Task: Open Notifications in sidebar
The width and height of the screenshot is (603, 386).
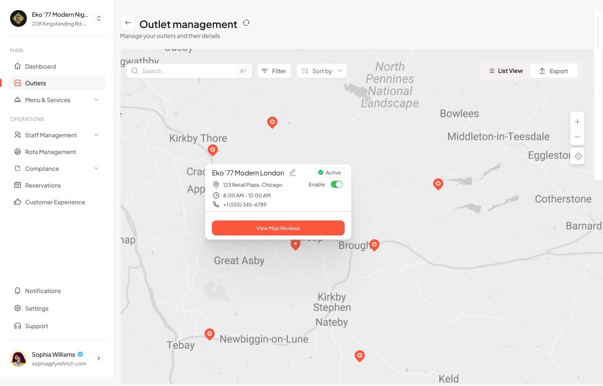Action: tap(57, 291)
